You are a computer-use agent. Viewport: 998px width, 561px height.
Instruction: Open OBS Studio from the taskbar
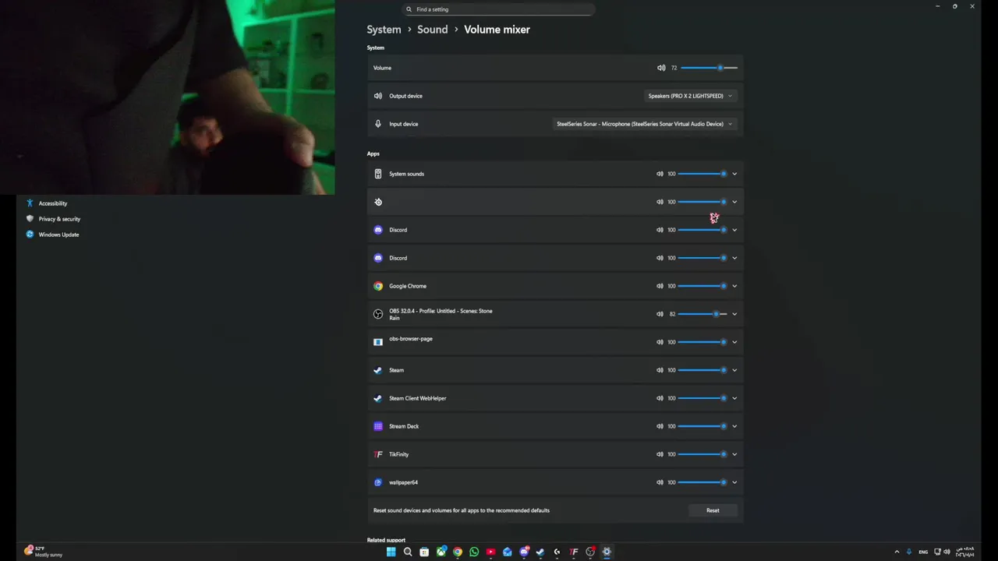click(590, 552)
